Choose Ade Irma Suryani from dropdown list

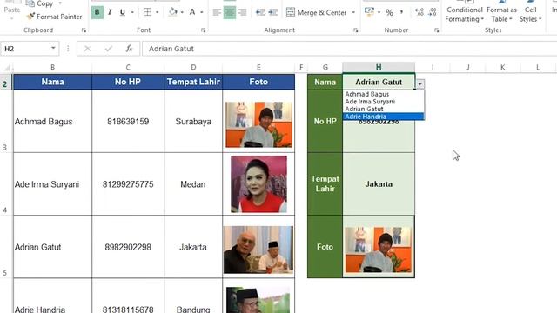pyautogui.click(x=384, y=102)
